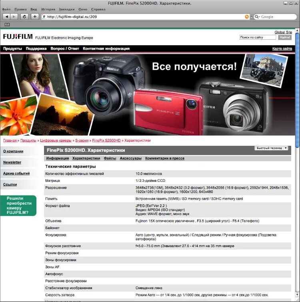The image size is (300, 302).
Task: Click the Формат файла row label
Action: [58, 206]
